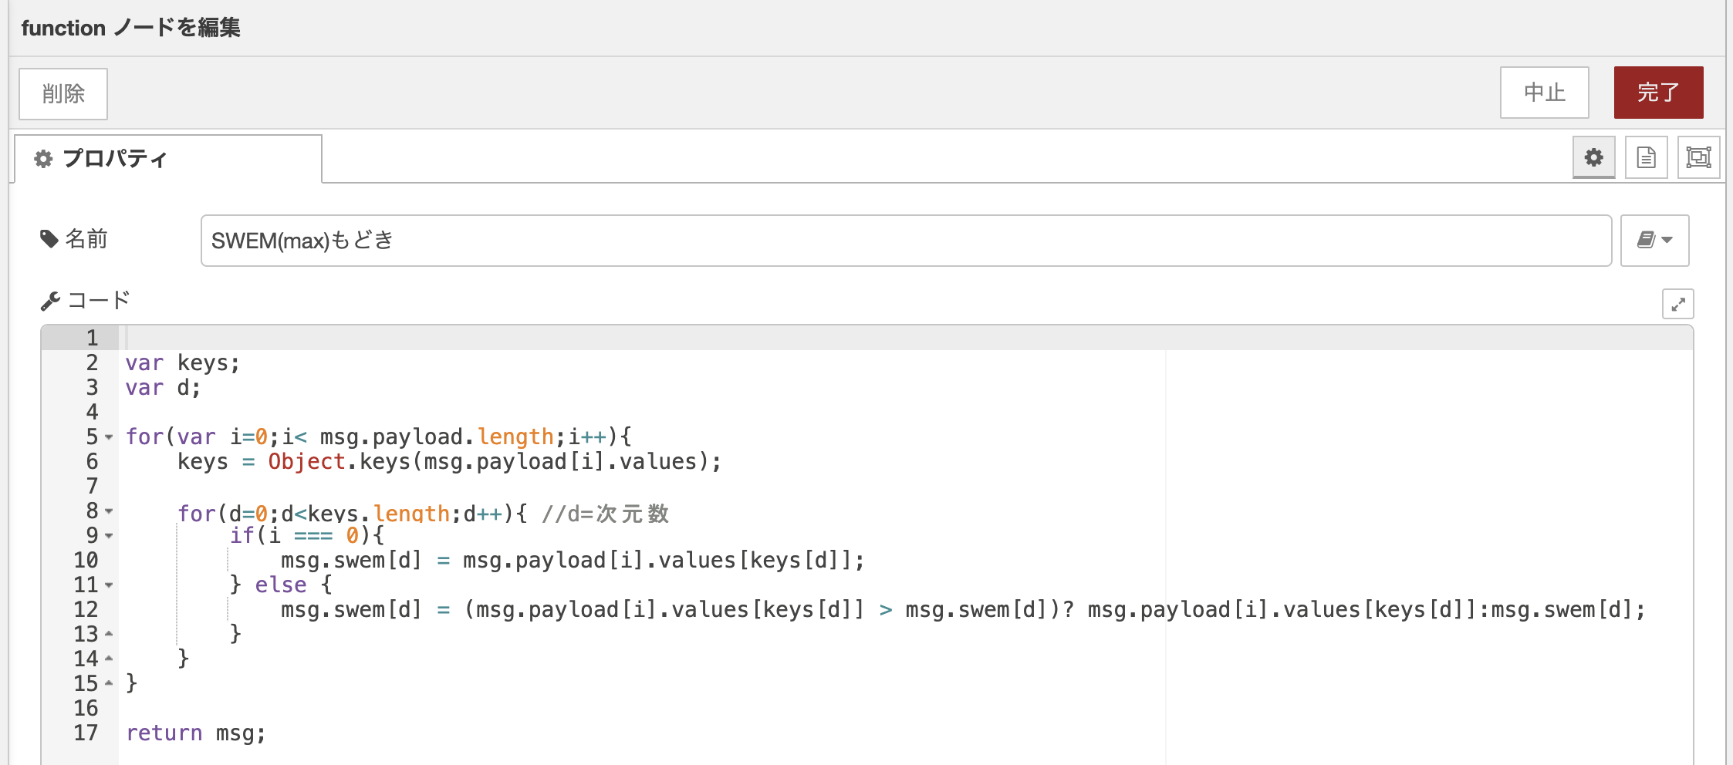This screenshot has height=765, width=1733.
Task: Click 削除 delete button
Action: 63,94
